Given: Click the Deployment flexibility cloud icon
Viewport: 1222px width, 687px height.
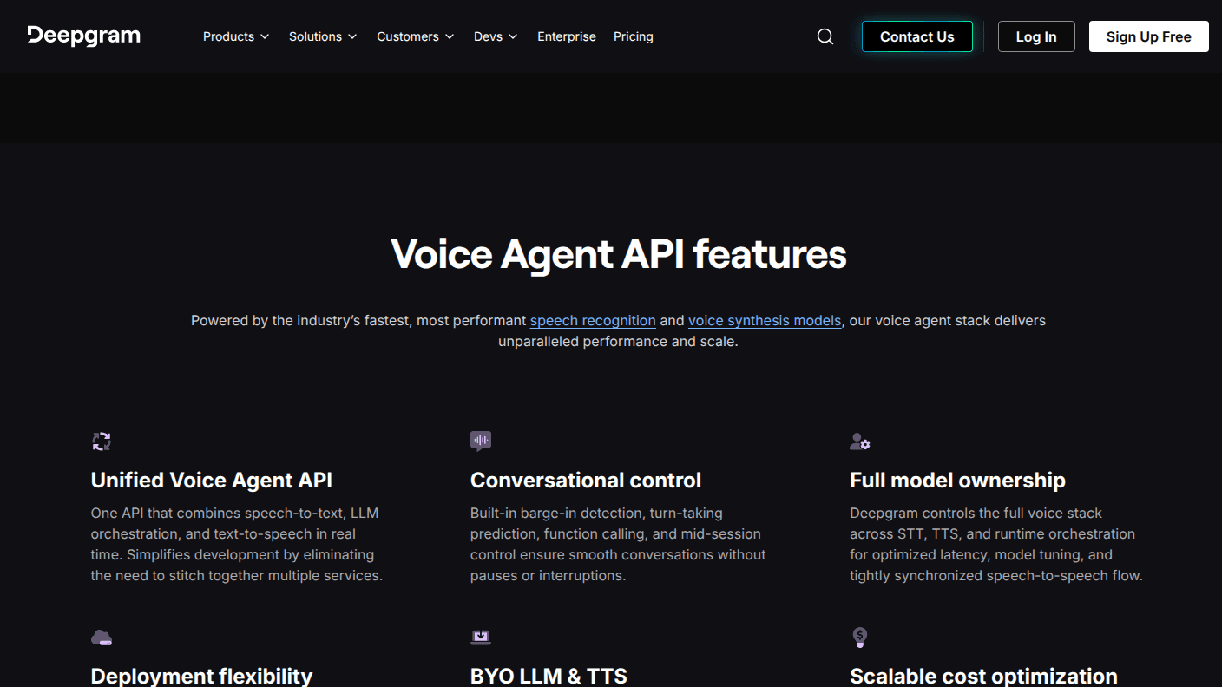Looking at the screenshot, I should (x=102, y=638).
